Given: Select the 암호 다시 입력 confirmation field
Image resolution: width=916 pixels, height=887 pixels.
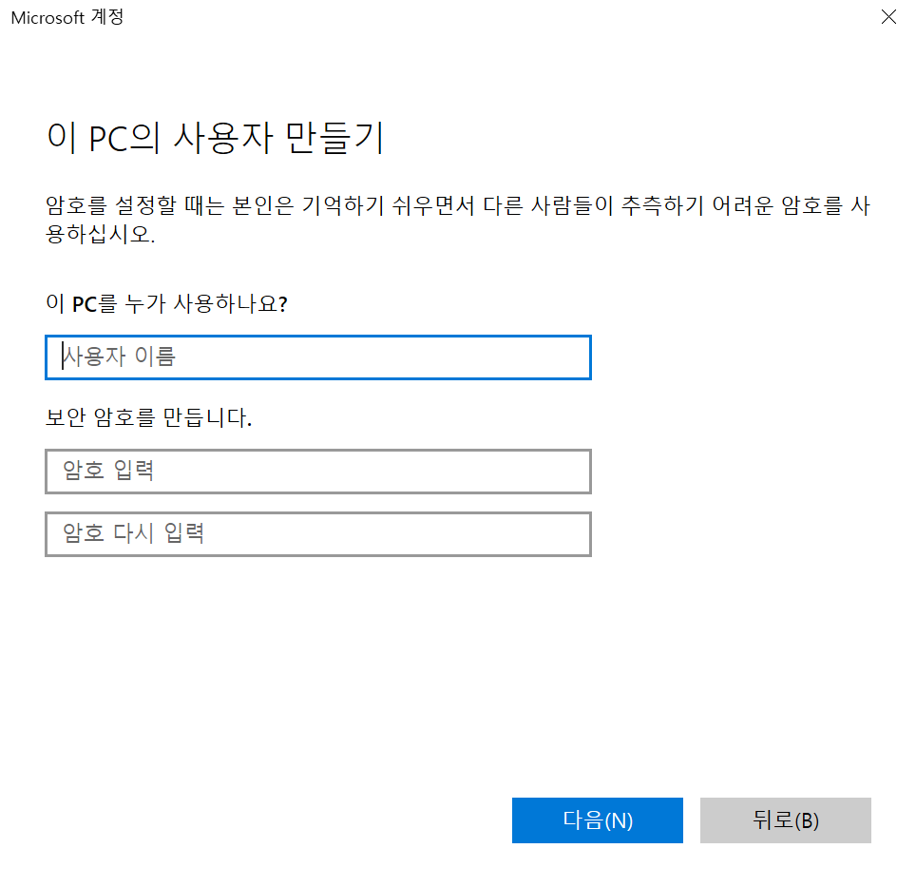Looking at the screenshot, I should (318, 534).
